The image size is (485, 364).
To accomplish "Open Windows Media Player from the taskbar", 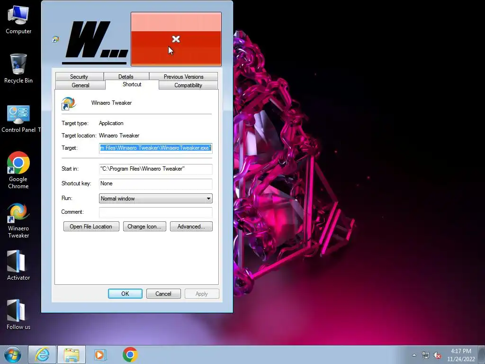I will 100,355.
